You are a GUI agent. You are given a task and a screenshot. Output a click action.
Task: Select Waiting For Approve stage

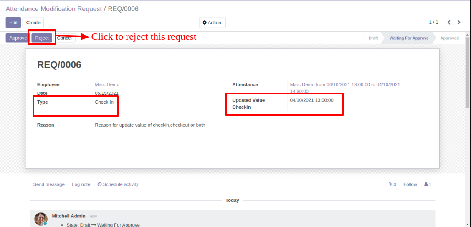(x=409, y=38)
